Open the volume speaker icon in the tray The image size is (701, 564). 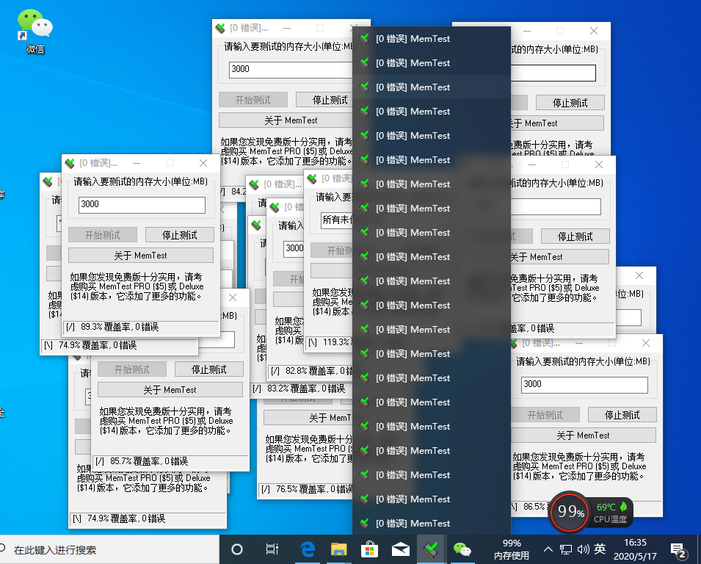(x=583, y=549)
